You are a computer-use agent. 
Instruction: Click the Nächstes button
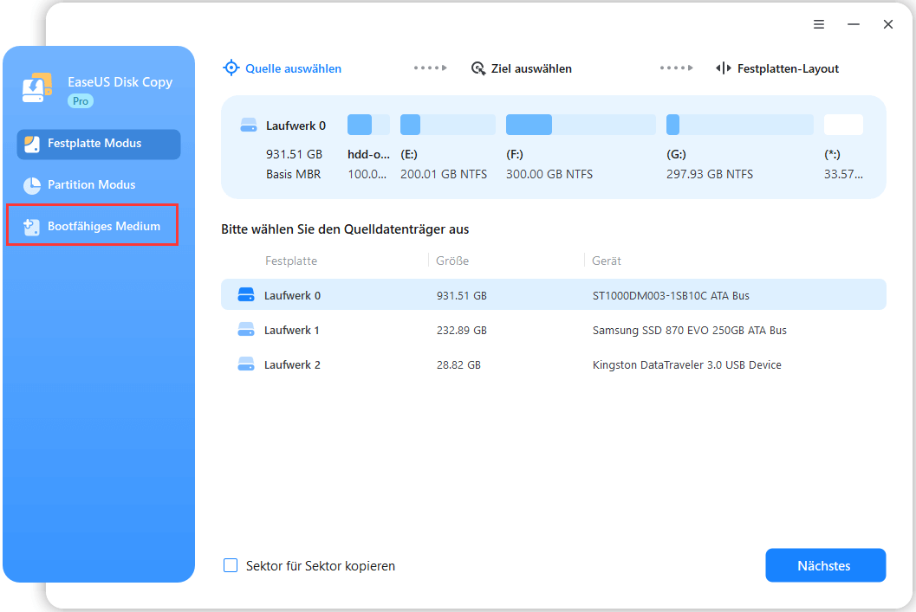(x=826, y=565)
